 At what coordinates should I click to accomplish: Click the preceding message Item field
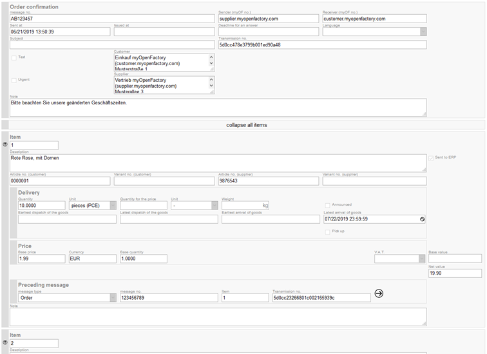click(x=245, y=298)
